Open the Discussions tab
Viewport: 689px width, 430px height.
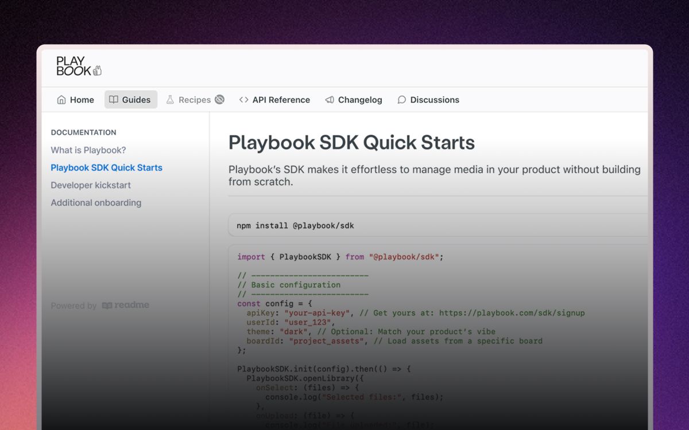pos(428,100)
